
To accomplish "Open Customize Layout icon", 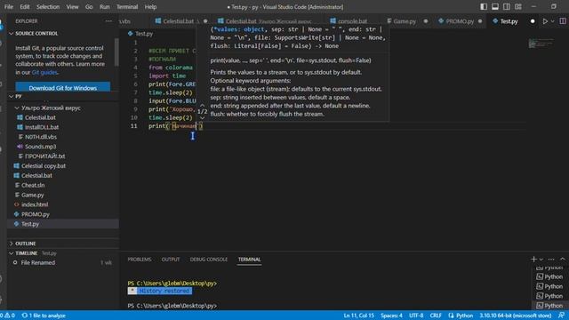I will 518,6.
